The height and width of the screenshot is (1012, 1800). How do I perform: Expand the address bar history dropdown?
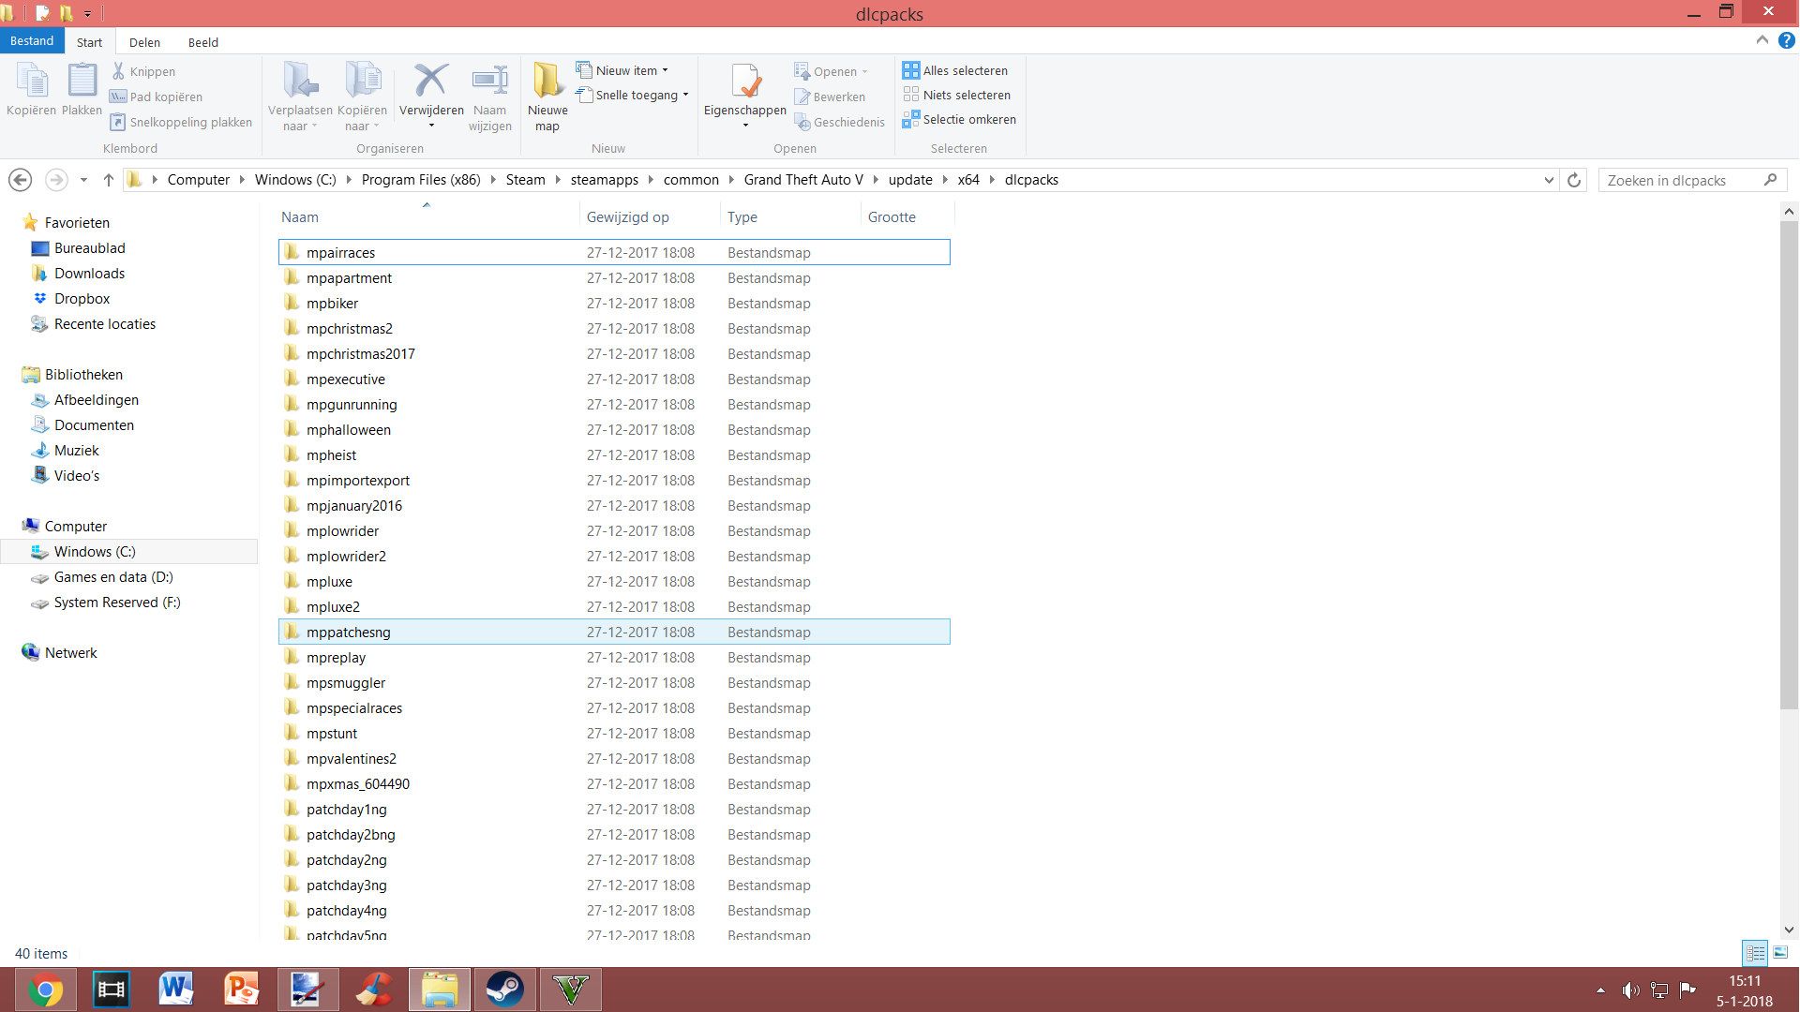pos(1549,180)
